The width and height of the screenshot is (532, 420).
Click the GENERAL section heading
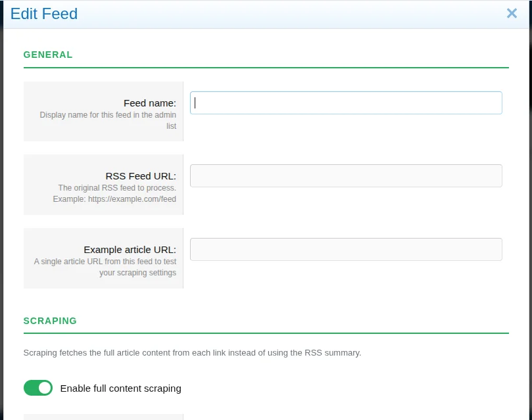tap(48, 55)
